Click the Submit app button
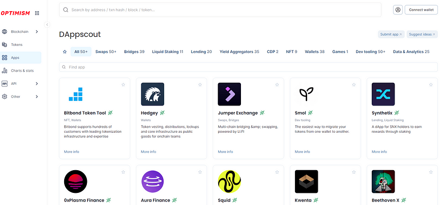Viewport: 442px width, 205px height. click(391, 34)
